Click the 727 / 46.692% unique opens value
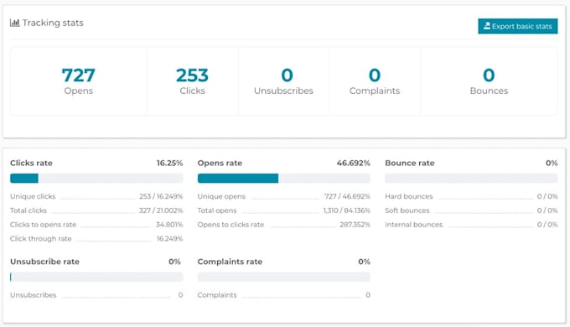 click(348, 196)
